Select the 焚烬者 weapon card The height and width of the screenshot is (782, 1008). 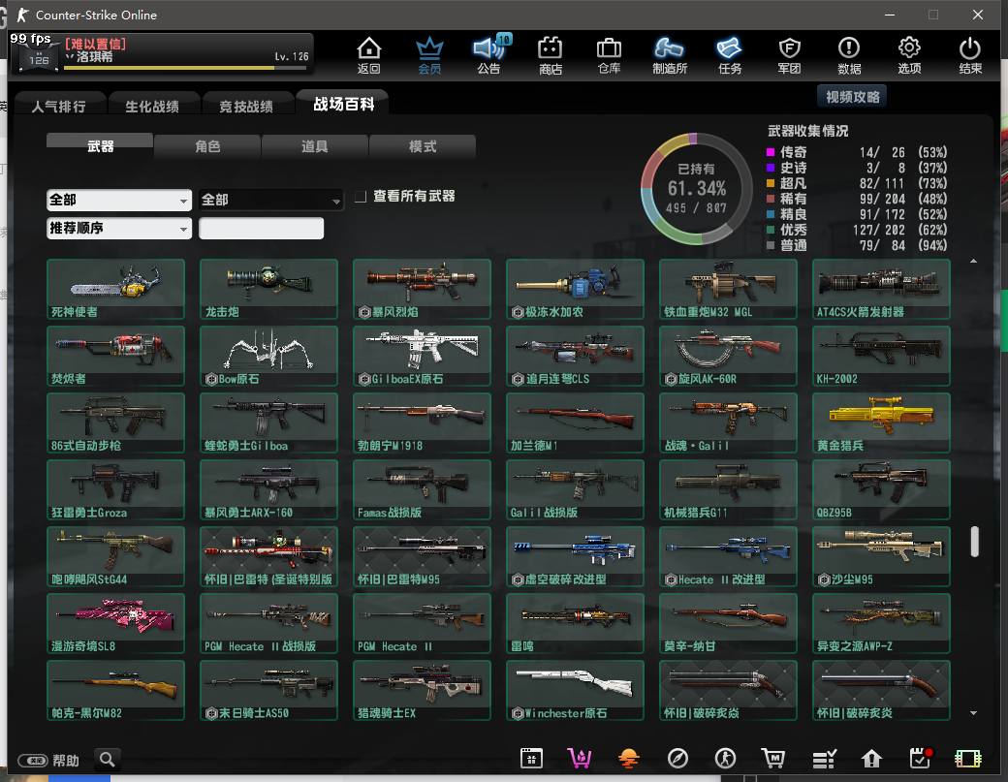(115, 356)
